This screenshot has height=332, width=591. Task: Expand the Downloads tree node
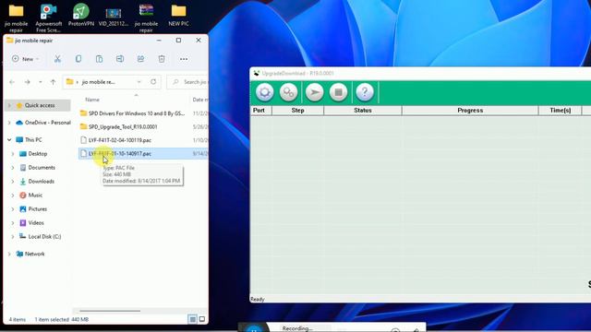(13, 182)
